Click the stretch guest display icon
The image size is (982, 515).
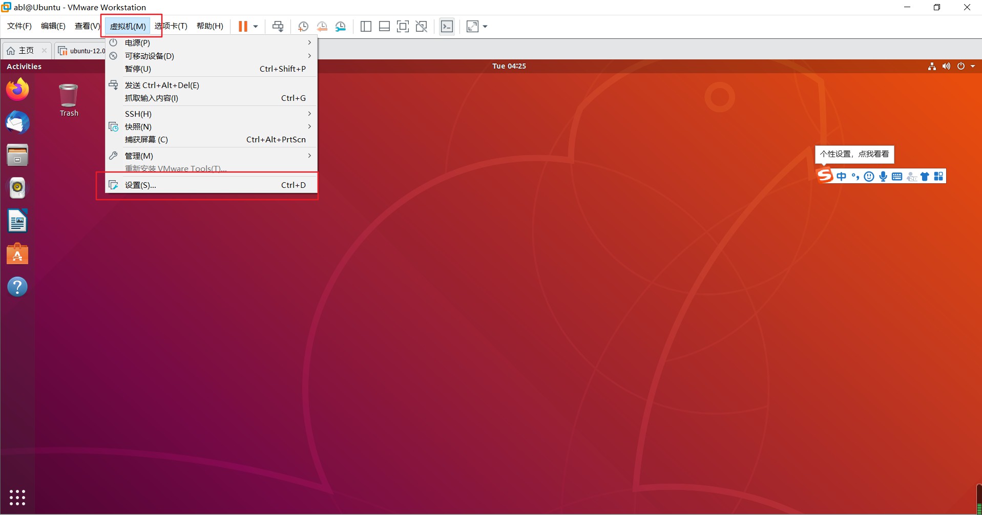[472, 26]
